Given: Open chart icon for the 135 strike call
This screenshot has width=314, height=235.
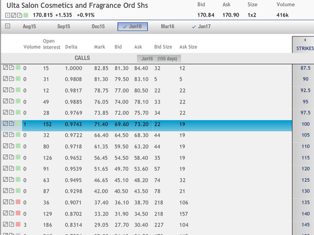Looking at the screenshot, I should pyautogui.click(x=5, y=202).
